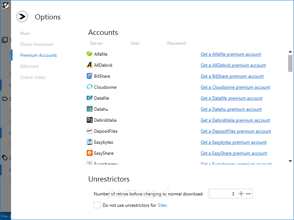
Task: Open Get a Datahu premium account link
Action: point(231,109)
